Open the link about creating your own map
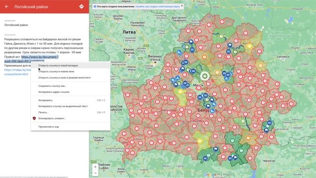This screenshot has width=316, height=178. [158, 6]
